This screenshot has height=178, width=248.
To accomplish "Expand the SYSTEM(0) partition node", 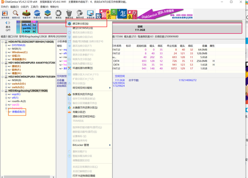I will coord(6,45).
